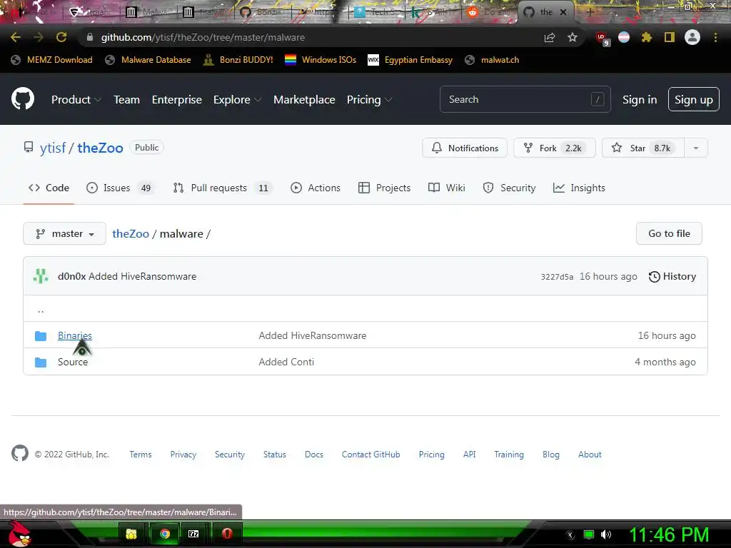Click the Source folder icon
The width and height of the screenshot is (731, 548).
[41, 362]
